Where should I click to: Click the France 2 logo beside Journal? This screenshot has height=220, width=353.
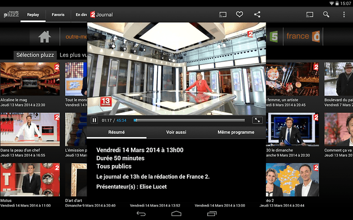point(93,14)
